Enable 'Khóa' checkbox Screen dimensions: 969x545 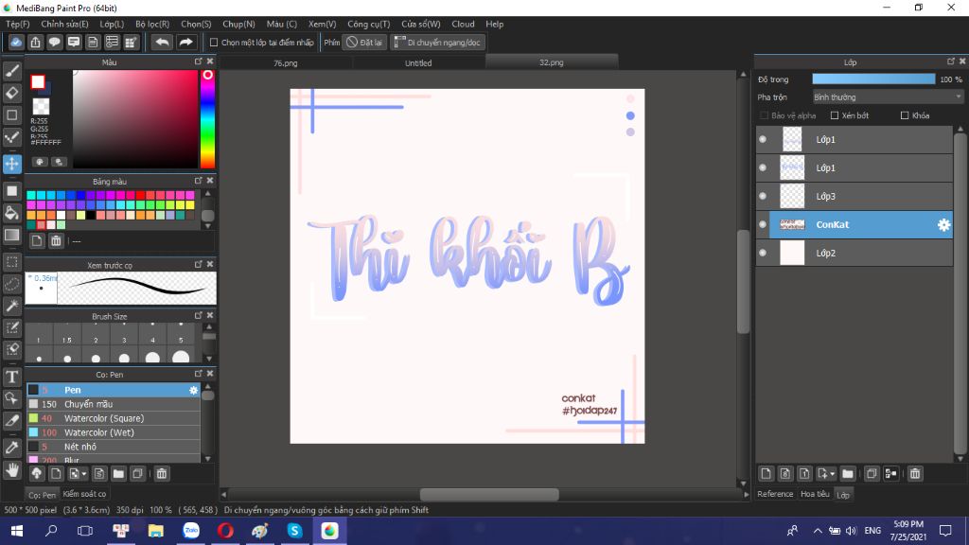[x=905, y=115]
